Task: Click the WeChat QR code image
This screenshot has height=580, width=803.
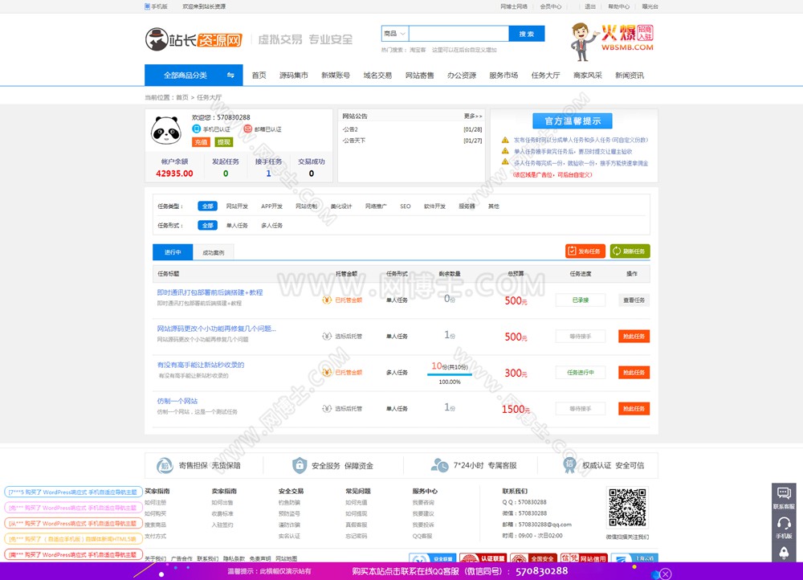Action: click(627, 508)
